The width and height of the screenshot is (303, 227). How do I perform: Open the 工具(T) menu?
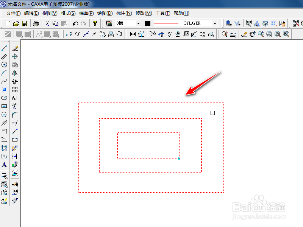tap(163, 13)
